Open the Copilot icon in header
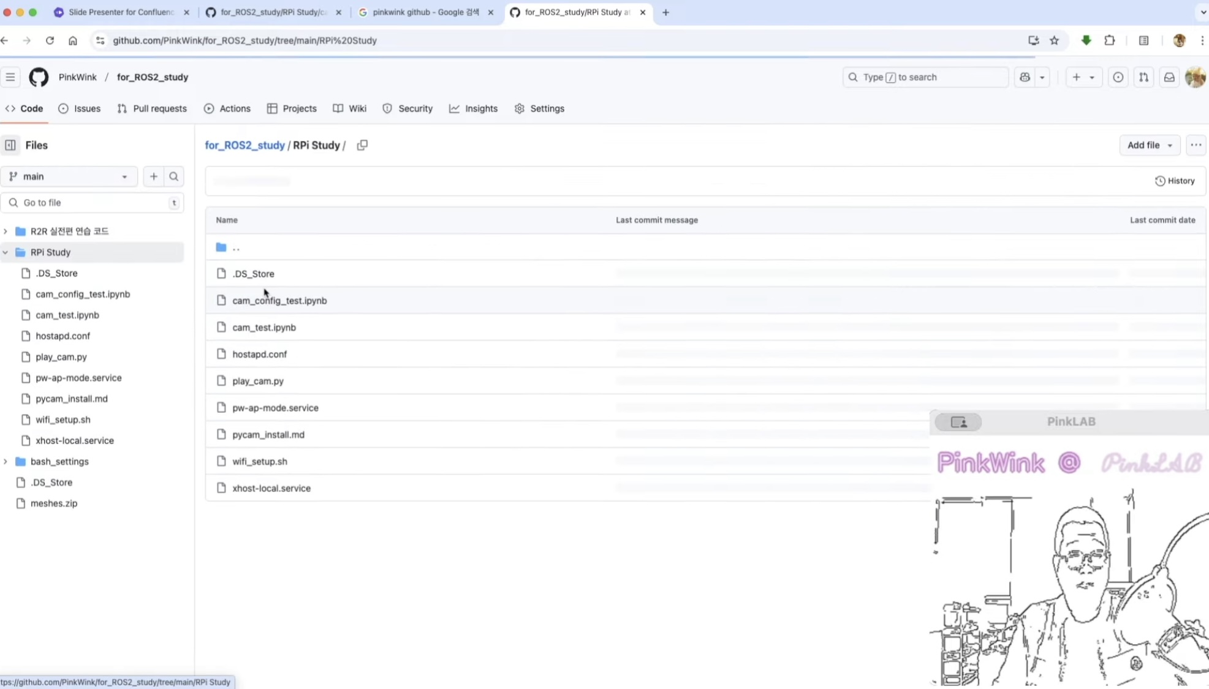The height and width of the screenshot is (689, 1209). pyautogui.click(x=1025, y=77)
